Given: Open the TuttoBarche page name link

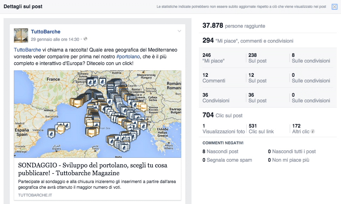Looking at the screenshot, I should click(x=46, y=32).
